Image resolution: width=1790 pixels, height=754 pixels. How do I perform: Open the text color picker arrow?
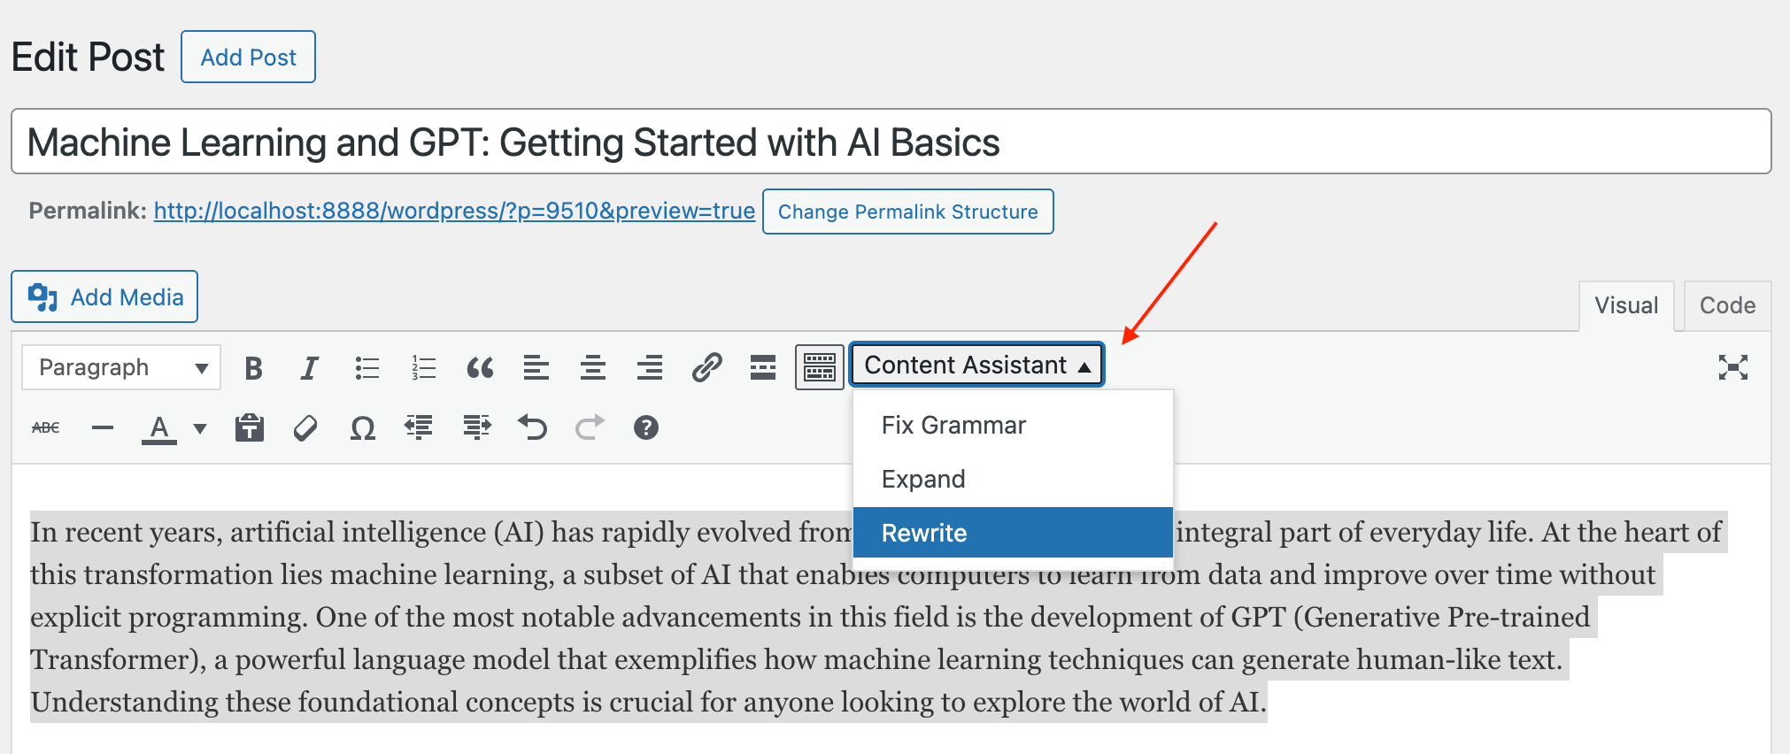(x=200, y=429)
